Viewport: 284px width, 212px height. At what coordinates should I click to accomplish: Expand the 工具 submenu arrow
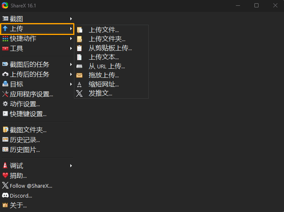coord(71,49)
